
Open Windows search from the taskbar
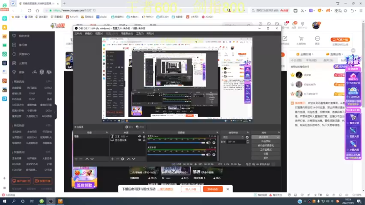point(14,201)
